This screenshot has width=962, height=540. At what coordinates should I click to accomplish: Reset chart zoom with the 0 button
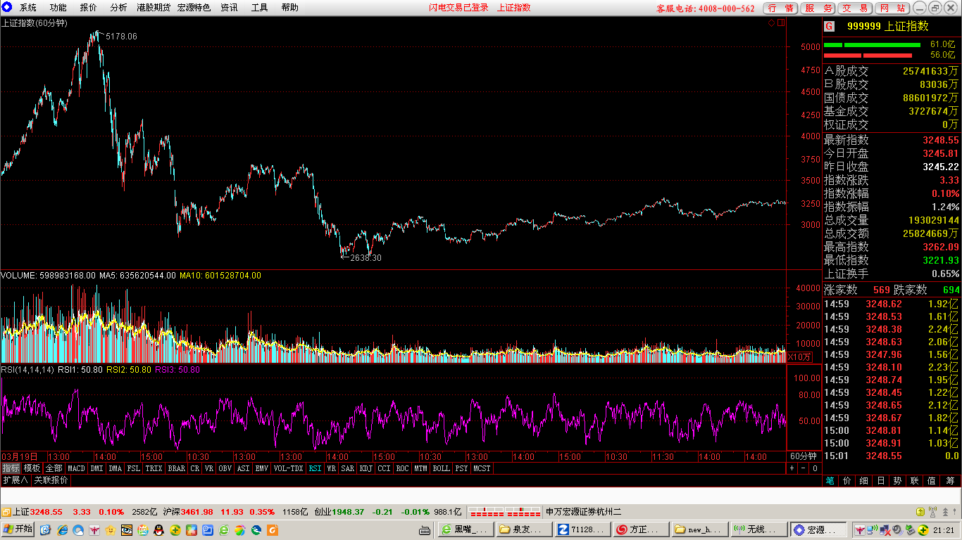[815, 468]
